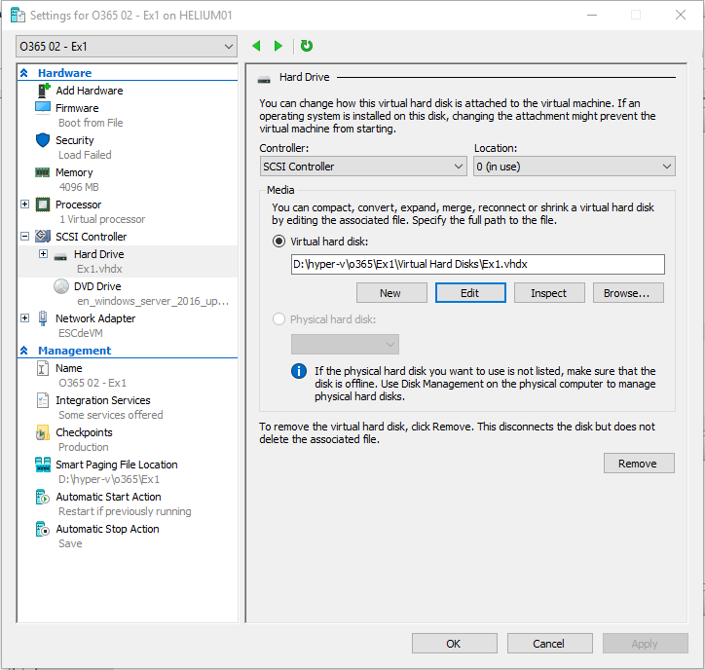
Task: Select Security in the tree
Action: [x=75, y=140]
